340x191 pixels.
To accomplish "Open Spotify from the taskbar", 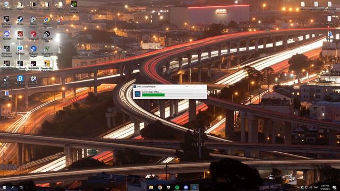I will (x=177, y=187).
